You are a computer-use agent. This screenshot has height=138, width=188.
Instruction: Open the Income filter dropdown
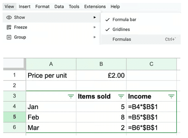click(171, 96)
